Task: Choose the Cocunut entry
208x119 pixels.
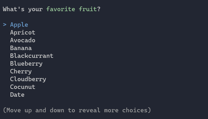Action: pyautogui.click(x=23, y=87)
